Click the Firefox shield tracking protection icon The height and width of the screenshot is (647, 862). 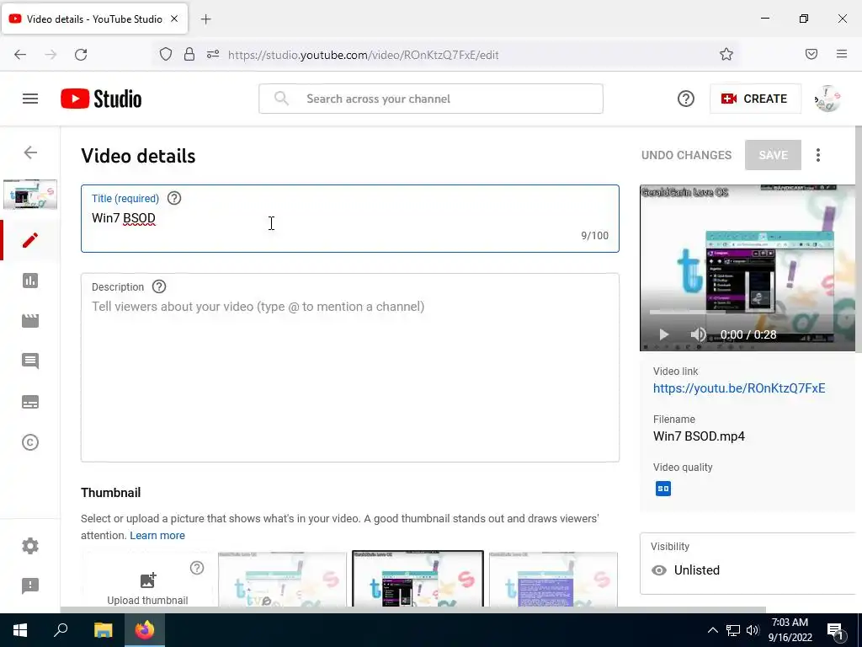click(166, 55)
